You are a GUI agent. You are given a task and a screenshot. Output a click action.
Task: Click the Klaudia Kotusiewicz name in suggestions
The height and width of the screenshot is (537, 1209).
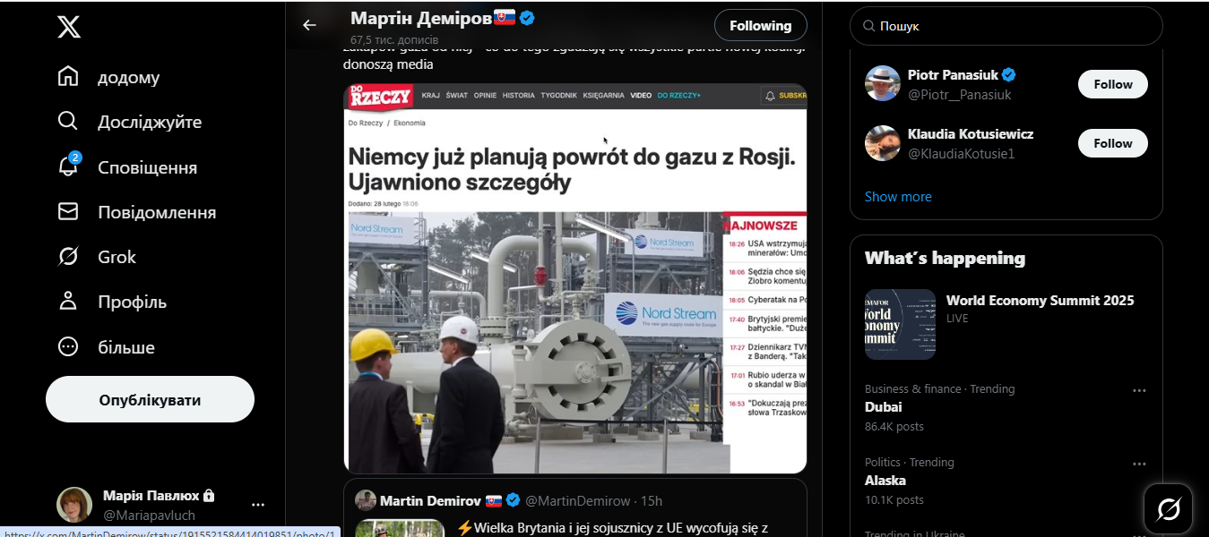(x=971, y=134)
